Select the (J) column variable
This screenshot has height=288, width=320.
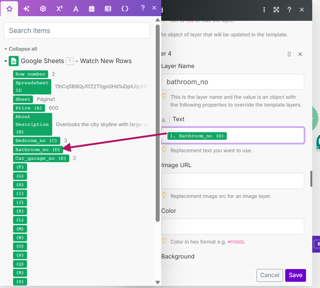point(20,202)
